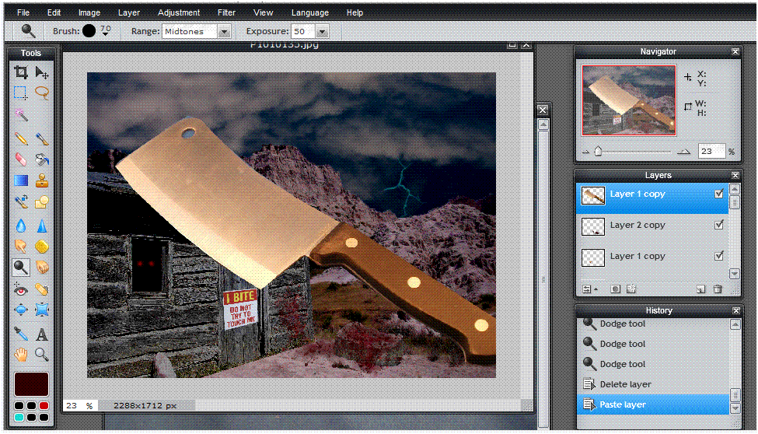Screen dimensions: 758x434
Task: Pick the Magic Wand tool
Action: click(x=21, y=115)
